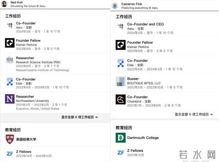The height and width of the screenshot is (162, 219).
Task: Click Researcher title at Northwestern University
Action: tap(25, 96)
